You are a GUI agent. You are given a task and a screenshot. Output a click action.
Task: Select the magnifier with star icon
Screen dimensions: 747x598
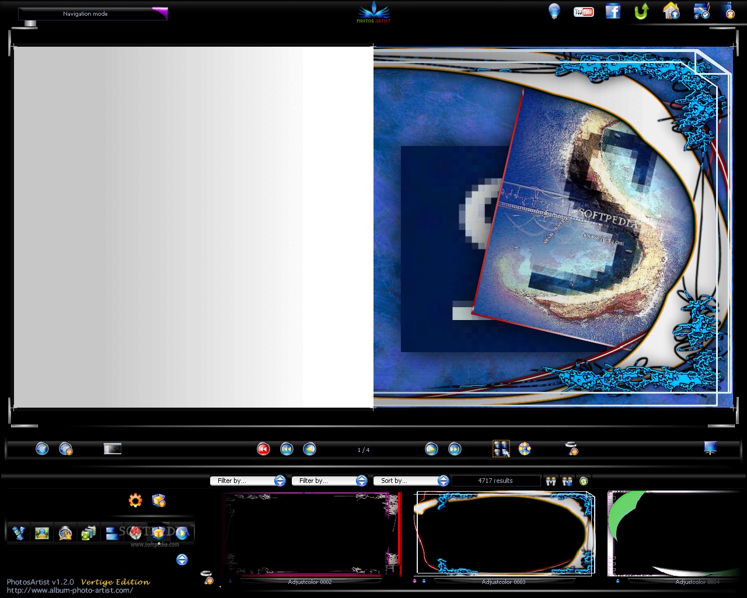coord(65,533)
